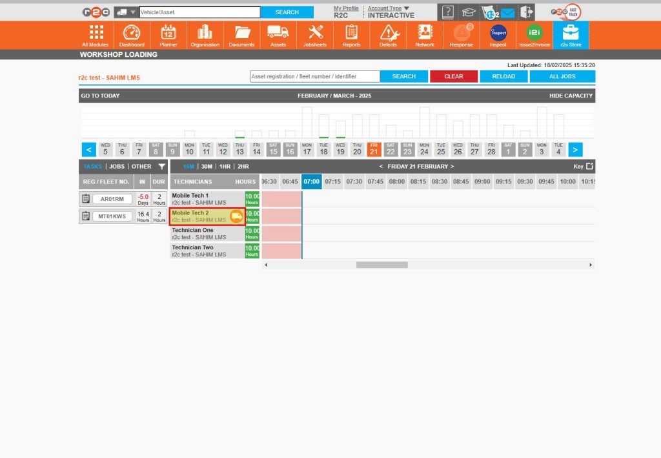Select the OTHER tab
Image resolution: width=661 pixels, height=458 pixels.
(x=141, y=166)
